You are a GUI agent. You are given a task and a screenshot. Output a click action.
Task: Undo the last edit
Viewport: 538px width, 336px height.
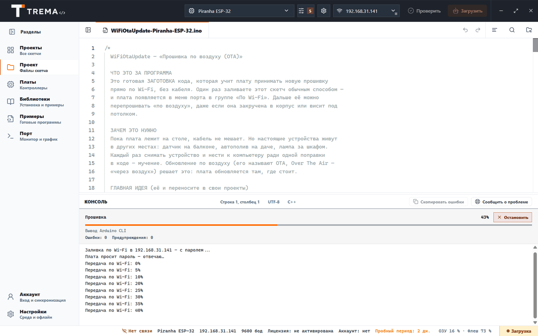coord(466,30)
